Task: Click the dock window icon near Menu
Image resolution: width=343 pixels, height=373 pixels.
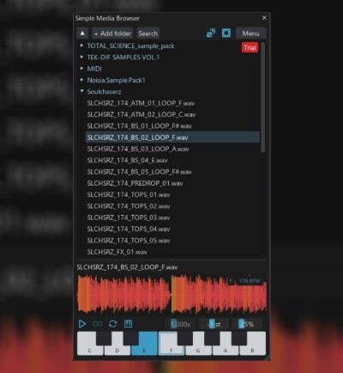Action: coord(211,33)
